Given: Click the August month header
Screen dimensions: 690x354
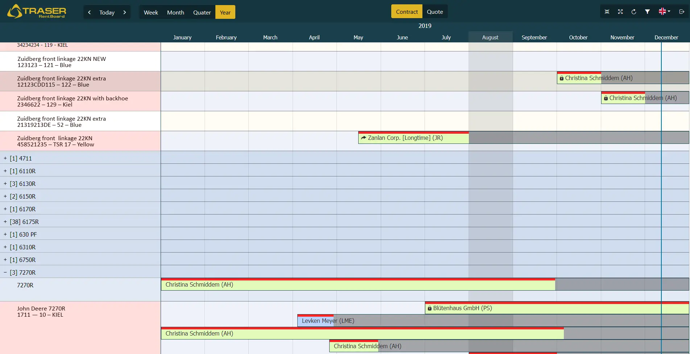Looking at the screenshot, I should coord(490,37).
